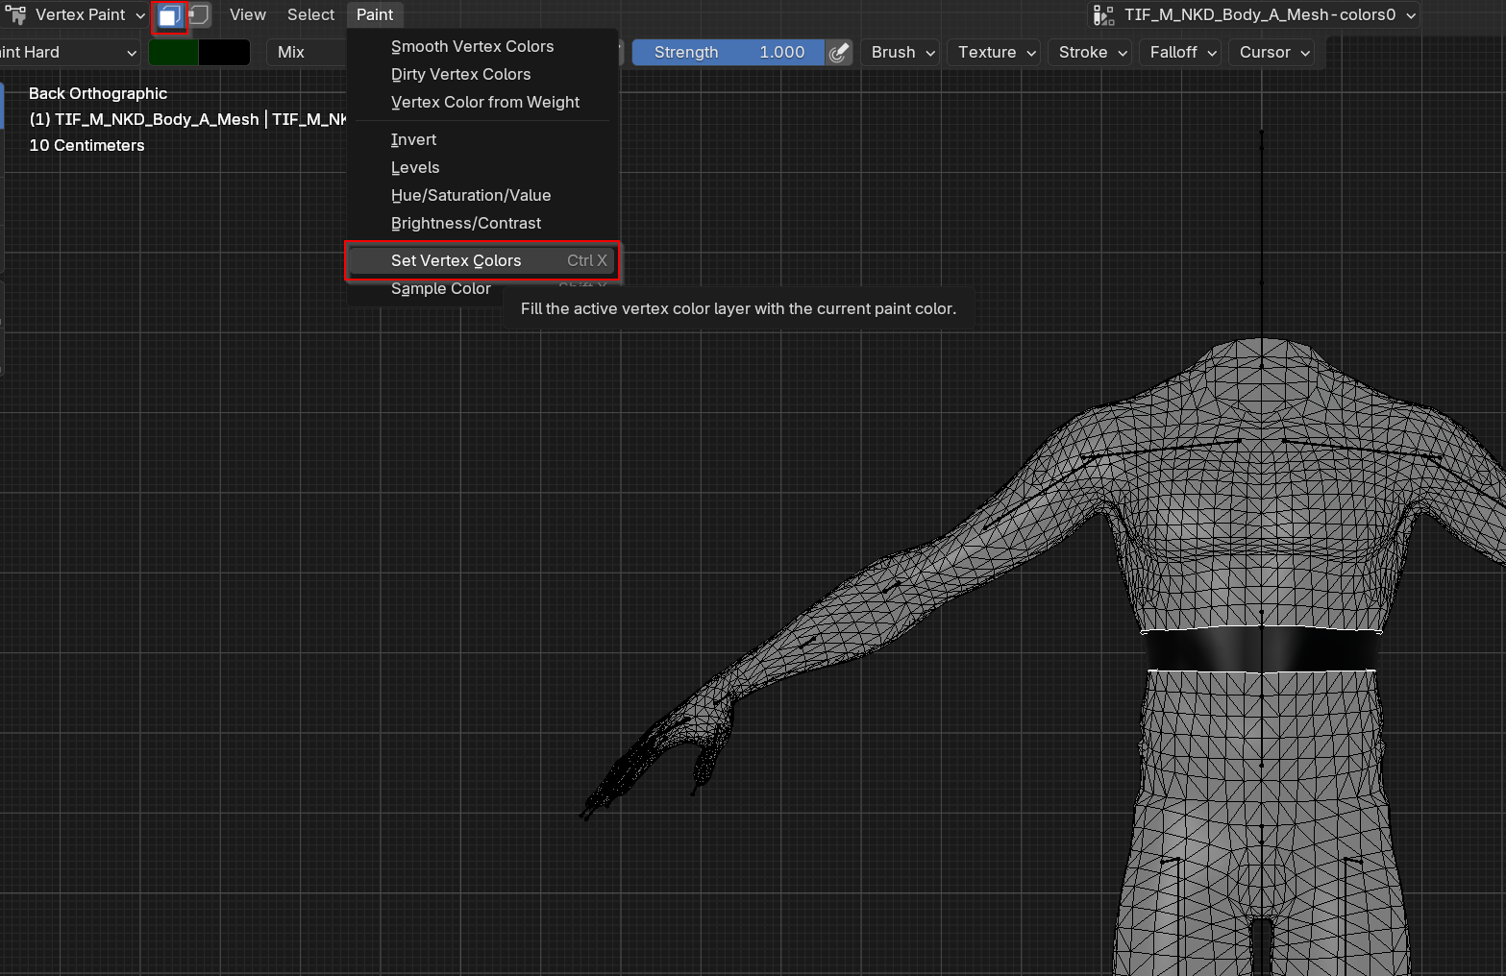Click the Strength slider field
The image size is (1506, 976).
tap(728, 53)
